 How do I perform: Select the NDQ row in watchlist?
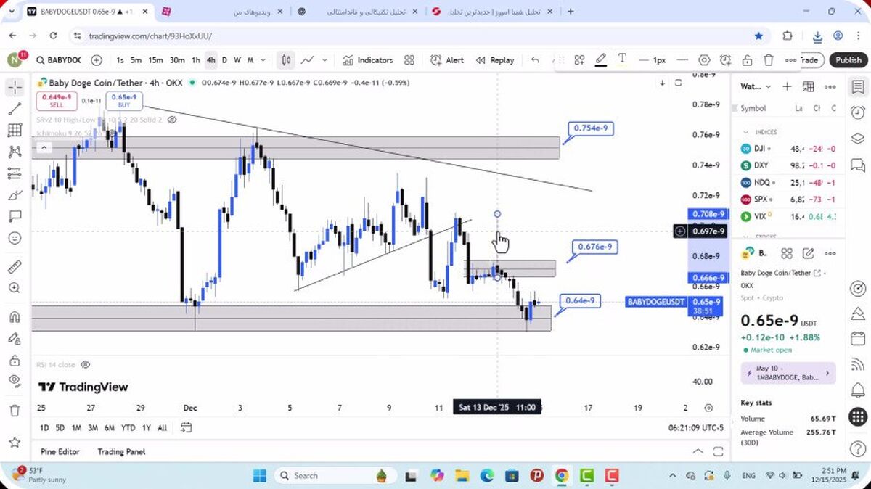click(789, 182)
